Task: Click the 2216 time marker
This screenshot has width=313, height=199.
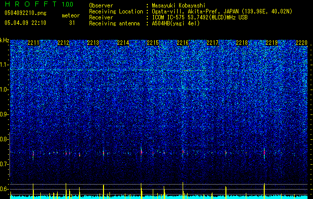Action: (183, 43)
